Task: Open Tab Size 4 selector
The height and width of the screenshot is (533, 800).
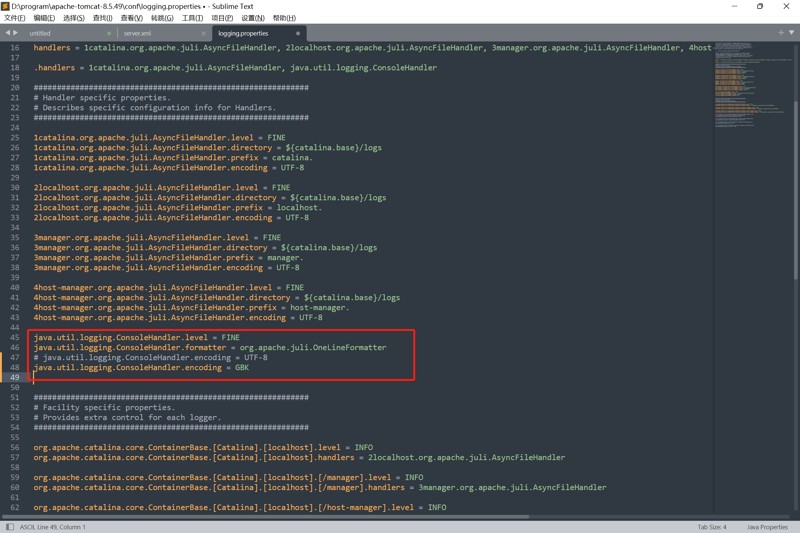Action: [x=712, y=527]
